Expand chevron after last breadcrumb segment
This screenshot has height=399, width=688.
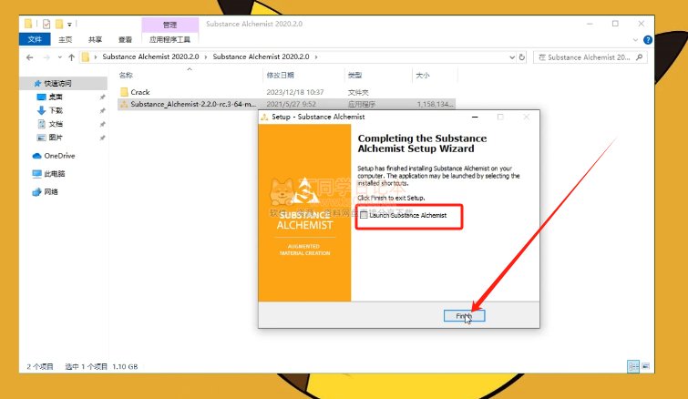click(x=316, y=57)
